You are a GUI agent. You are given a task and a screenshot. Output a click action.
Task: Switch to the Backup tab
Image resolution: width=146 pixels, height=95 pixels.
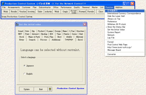[x=44, y=34]
